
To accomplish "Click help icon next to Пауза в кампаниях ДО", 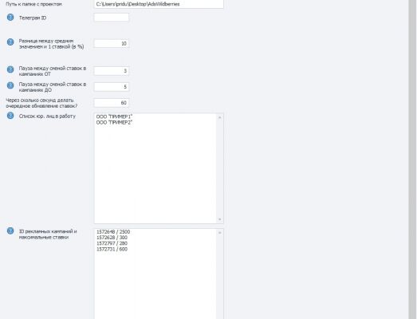I will 10,85.
